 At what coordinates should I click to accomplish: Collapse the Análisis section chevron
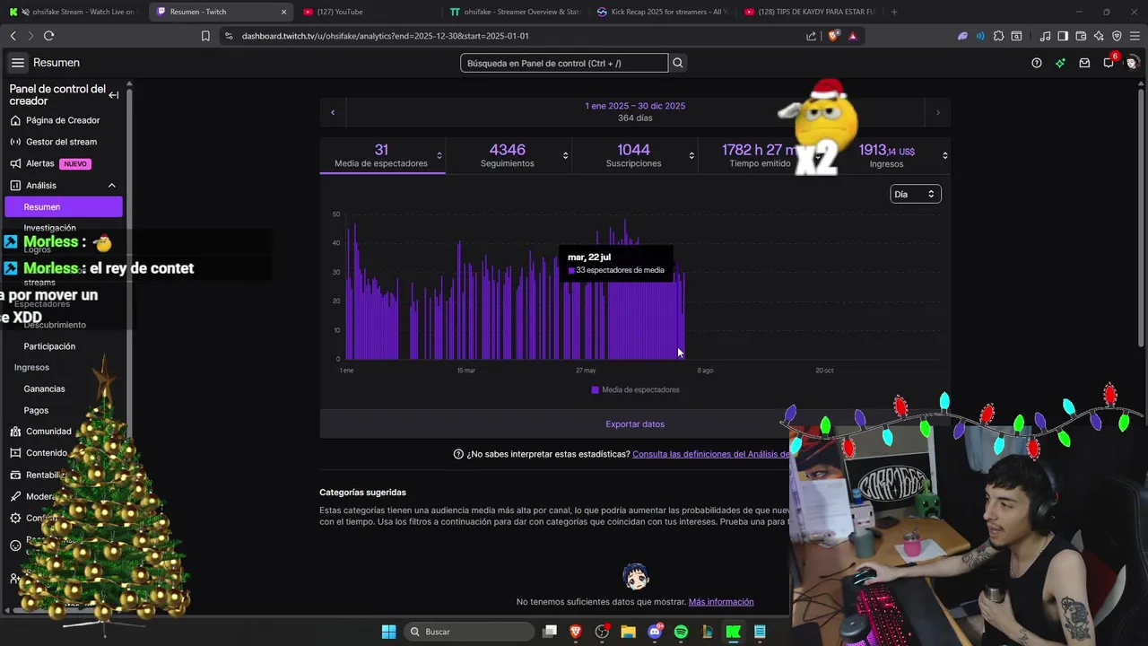(x=112, y=186)
